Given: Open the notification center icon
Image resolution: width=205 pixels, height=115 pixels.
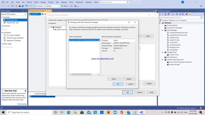Looking at the screenshot, I should pyautogui.click(x=201, y=112).
